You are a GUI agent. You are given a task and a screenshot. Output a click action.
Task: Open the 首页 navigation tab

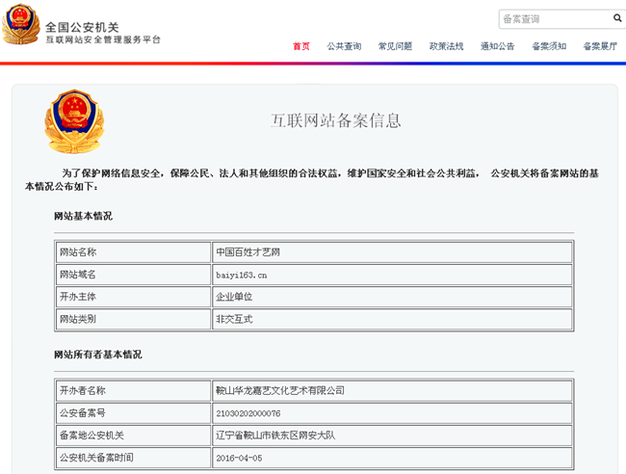tap(301, 46)
